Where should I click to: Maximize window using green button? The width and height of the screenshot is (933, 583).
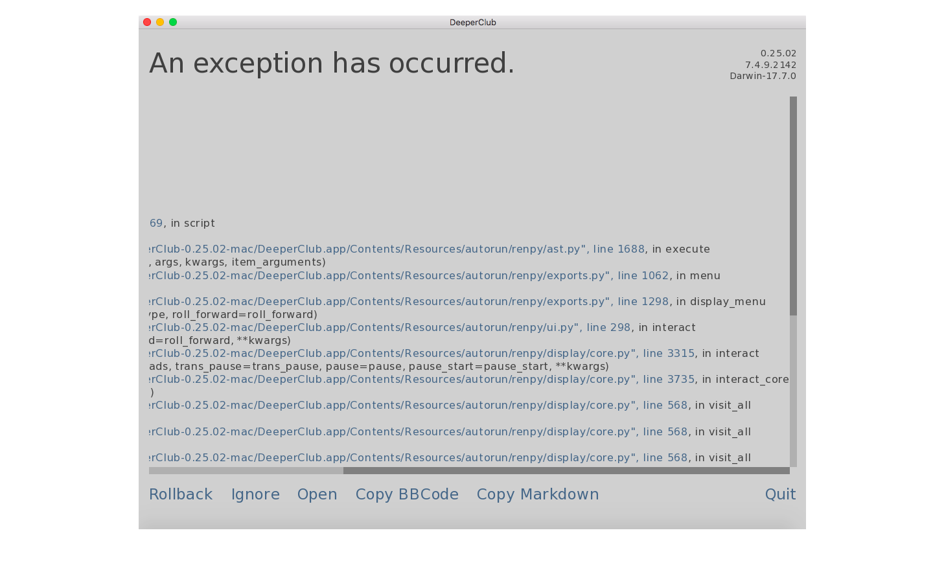coord(173,22)
